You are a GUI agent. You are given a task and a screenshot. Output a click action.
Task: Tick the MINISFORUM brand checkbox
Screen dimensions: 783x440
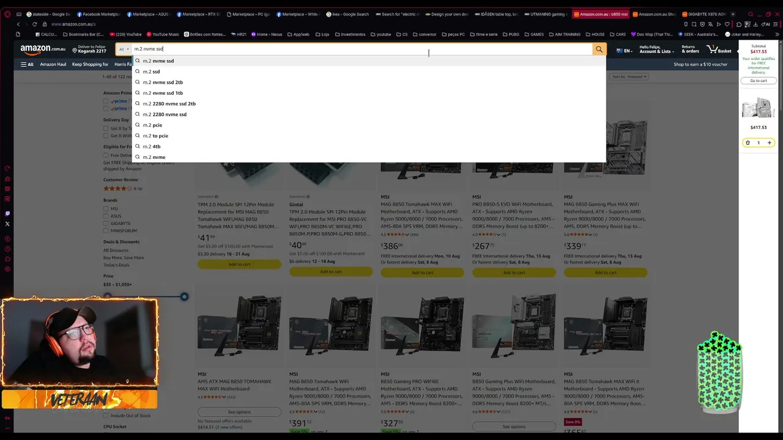coord(106,231)
